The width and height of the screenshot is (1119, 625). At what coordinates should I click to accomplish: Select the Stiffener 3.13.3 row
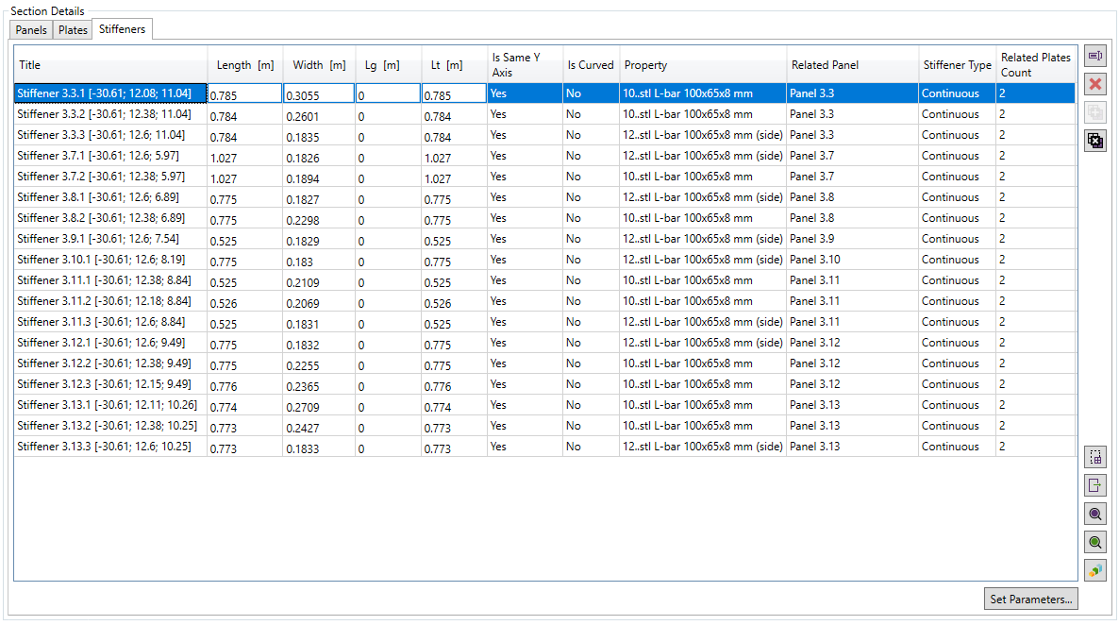pyautogui.click(x=110, y=447)
